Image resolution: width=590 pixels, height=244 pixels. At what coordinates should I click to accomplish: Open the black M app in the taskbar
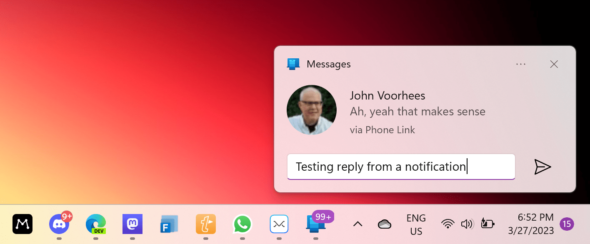(x=22, y=224)
